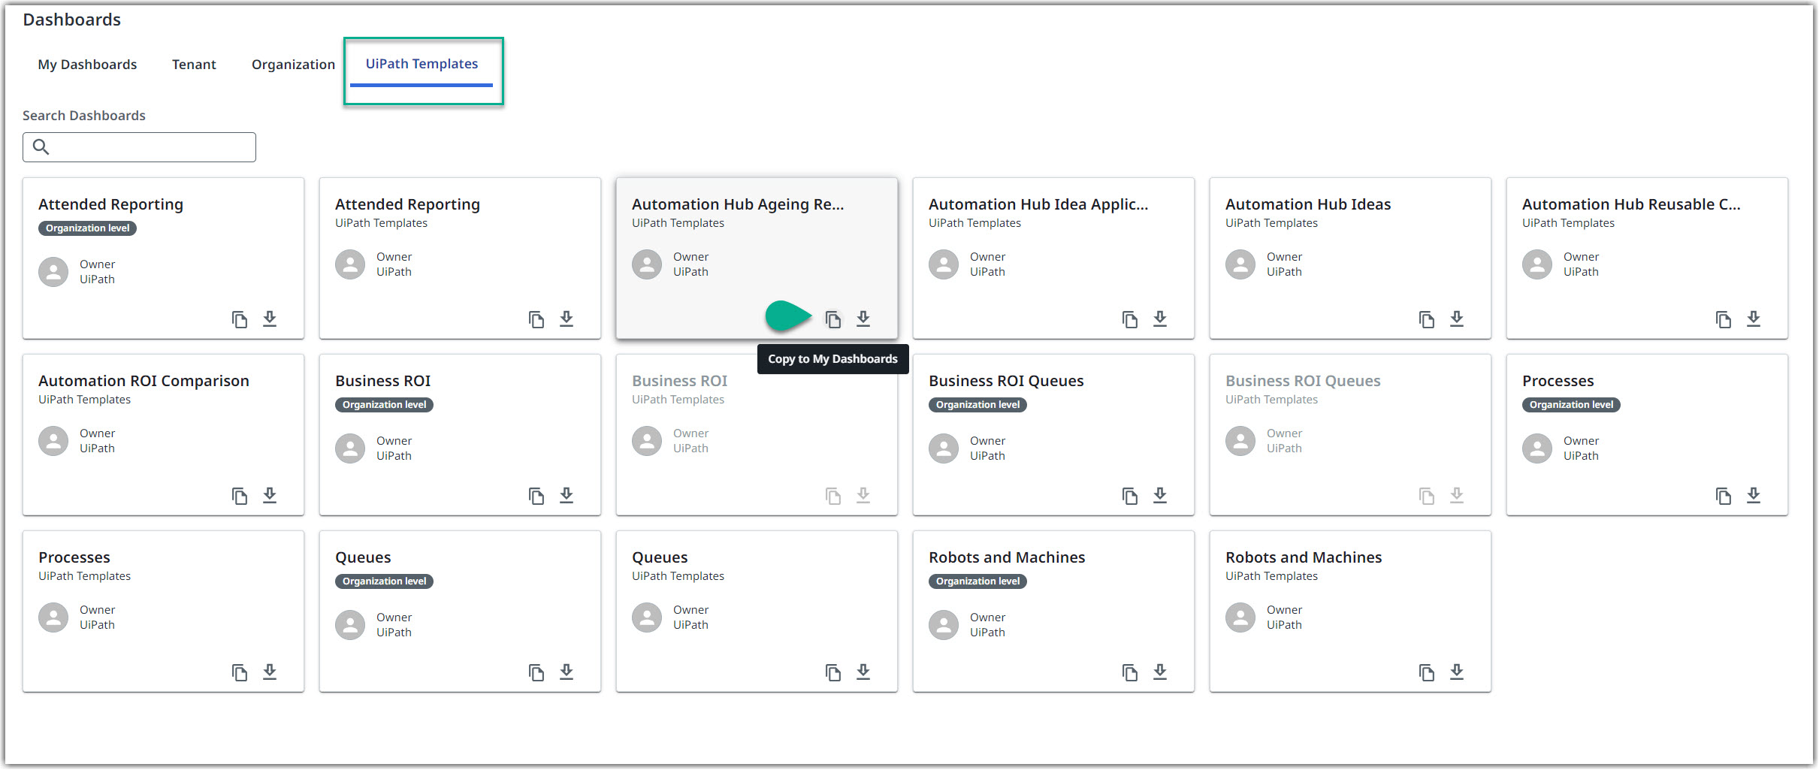
Task: Download the Robots and Machines organization dashboard
Action: pyautogui.click(x=1160, y=672)
